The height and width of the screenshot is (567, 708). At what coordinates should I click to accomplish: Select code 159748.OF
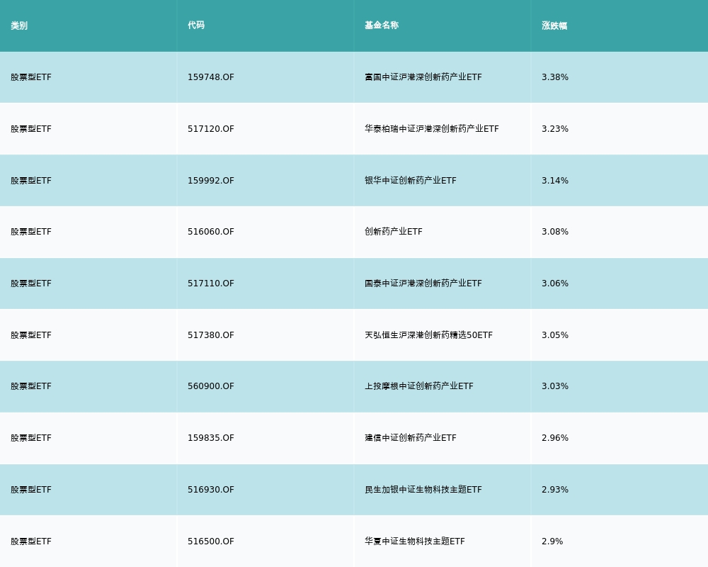coord(211,77)
